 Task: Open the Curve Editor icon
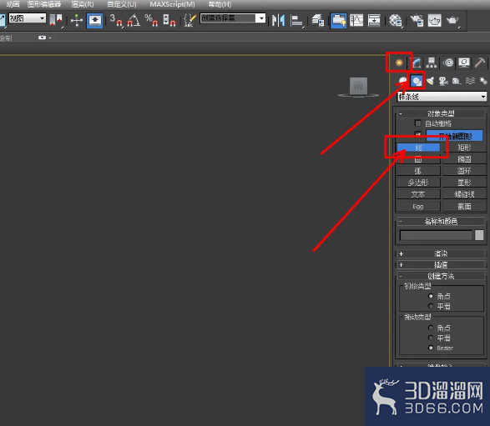(356, 21)
